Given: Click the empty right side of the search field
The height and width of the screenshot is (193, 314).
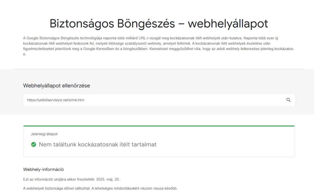Looking at the screenshot, I should (215, 100).
